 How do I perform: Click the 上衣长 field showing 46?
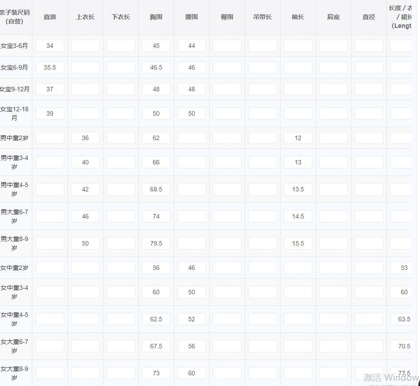point(85,216)
